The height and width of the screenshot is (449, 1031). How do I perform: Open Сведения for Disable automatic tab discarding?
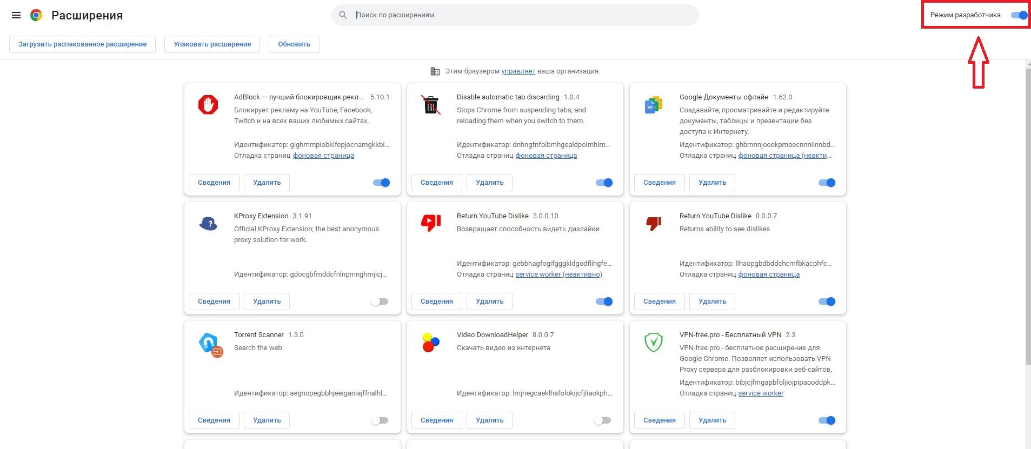[437, 183]
